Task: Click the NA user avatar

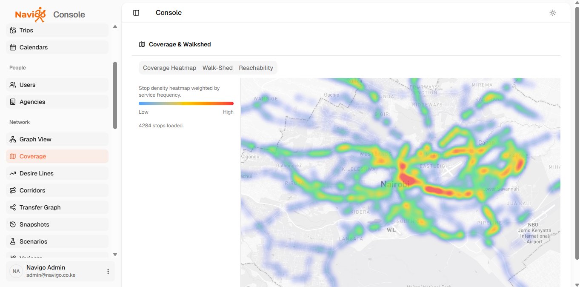Action: click(x=16, y=271)
